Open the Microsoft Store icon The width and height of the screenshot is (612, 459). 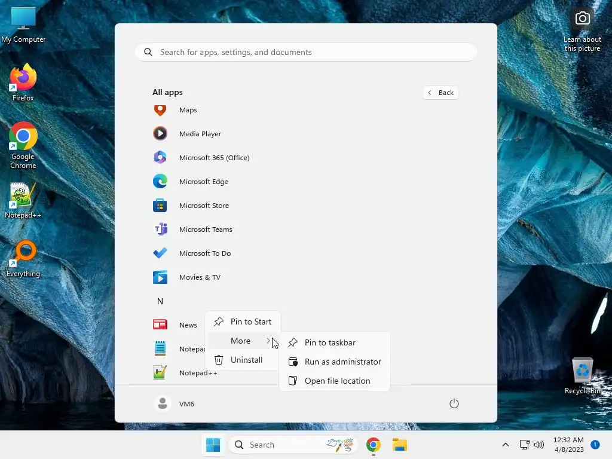click(x=160, y=206)
